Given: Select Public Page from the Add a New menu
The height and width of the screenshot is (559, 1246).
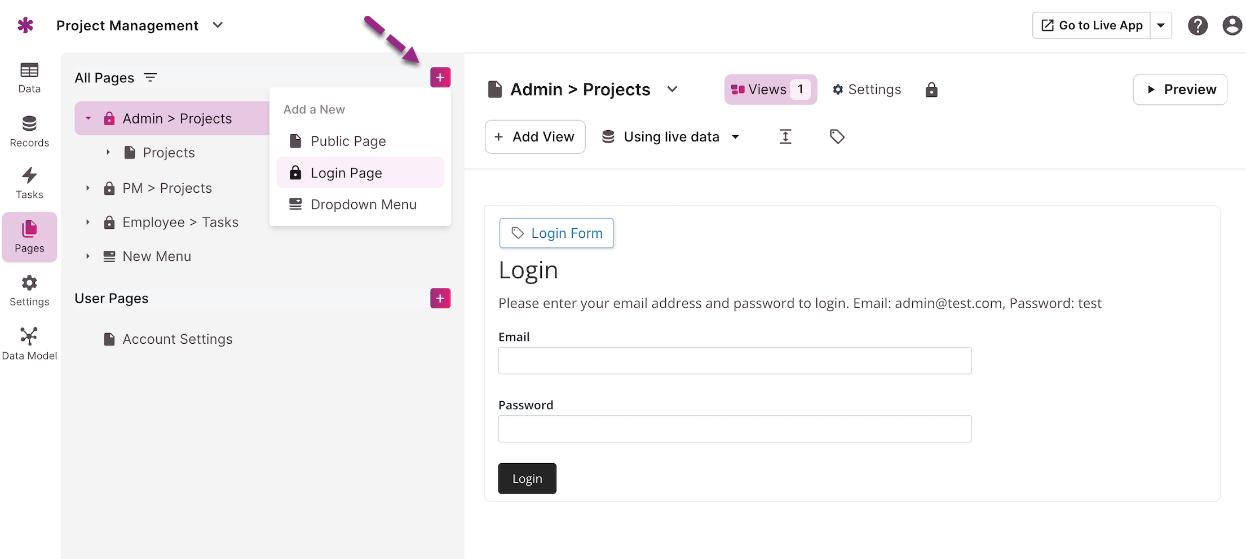Looking at the screenshot, I should coord(348,141).
